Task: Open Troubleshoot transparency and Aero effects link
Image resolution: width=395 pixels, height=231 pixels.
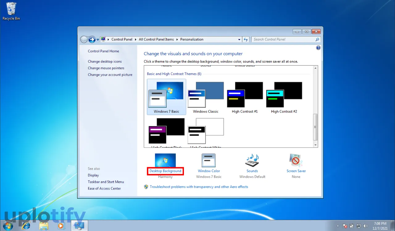Action: click(x=199, y=187)
